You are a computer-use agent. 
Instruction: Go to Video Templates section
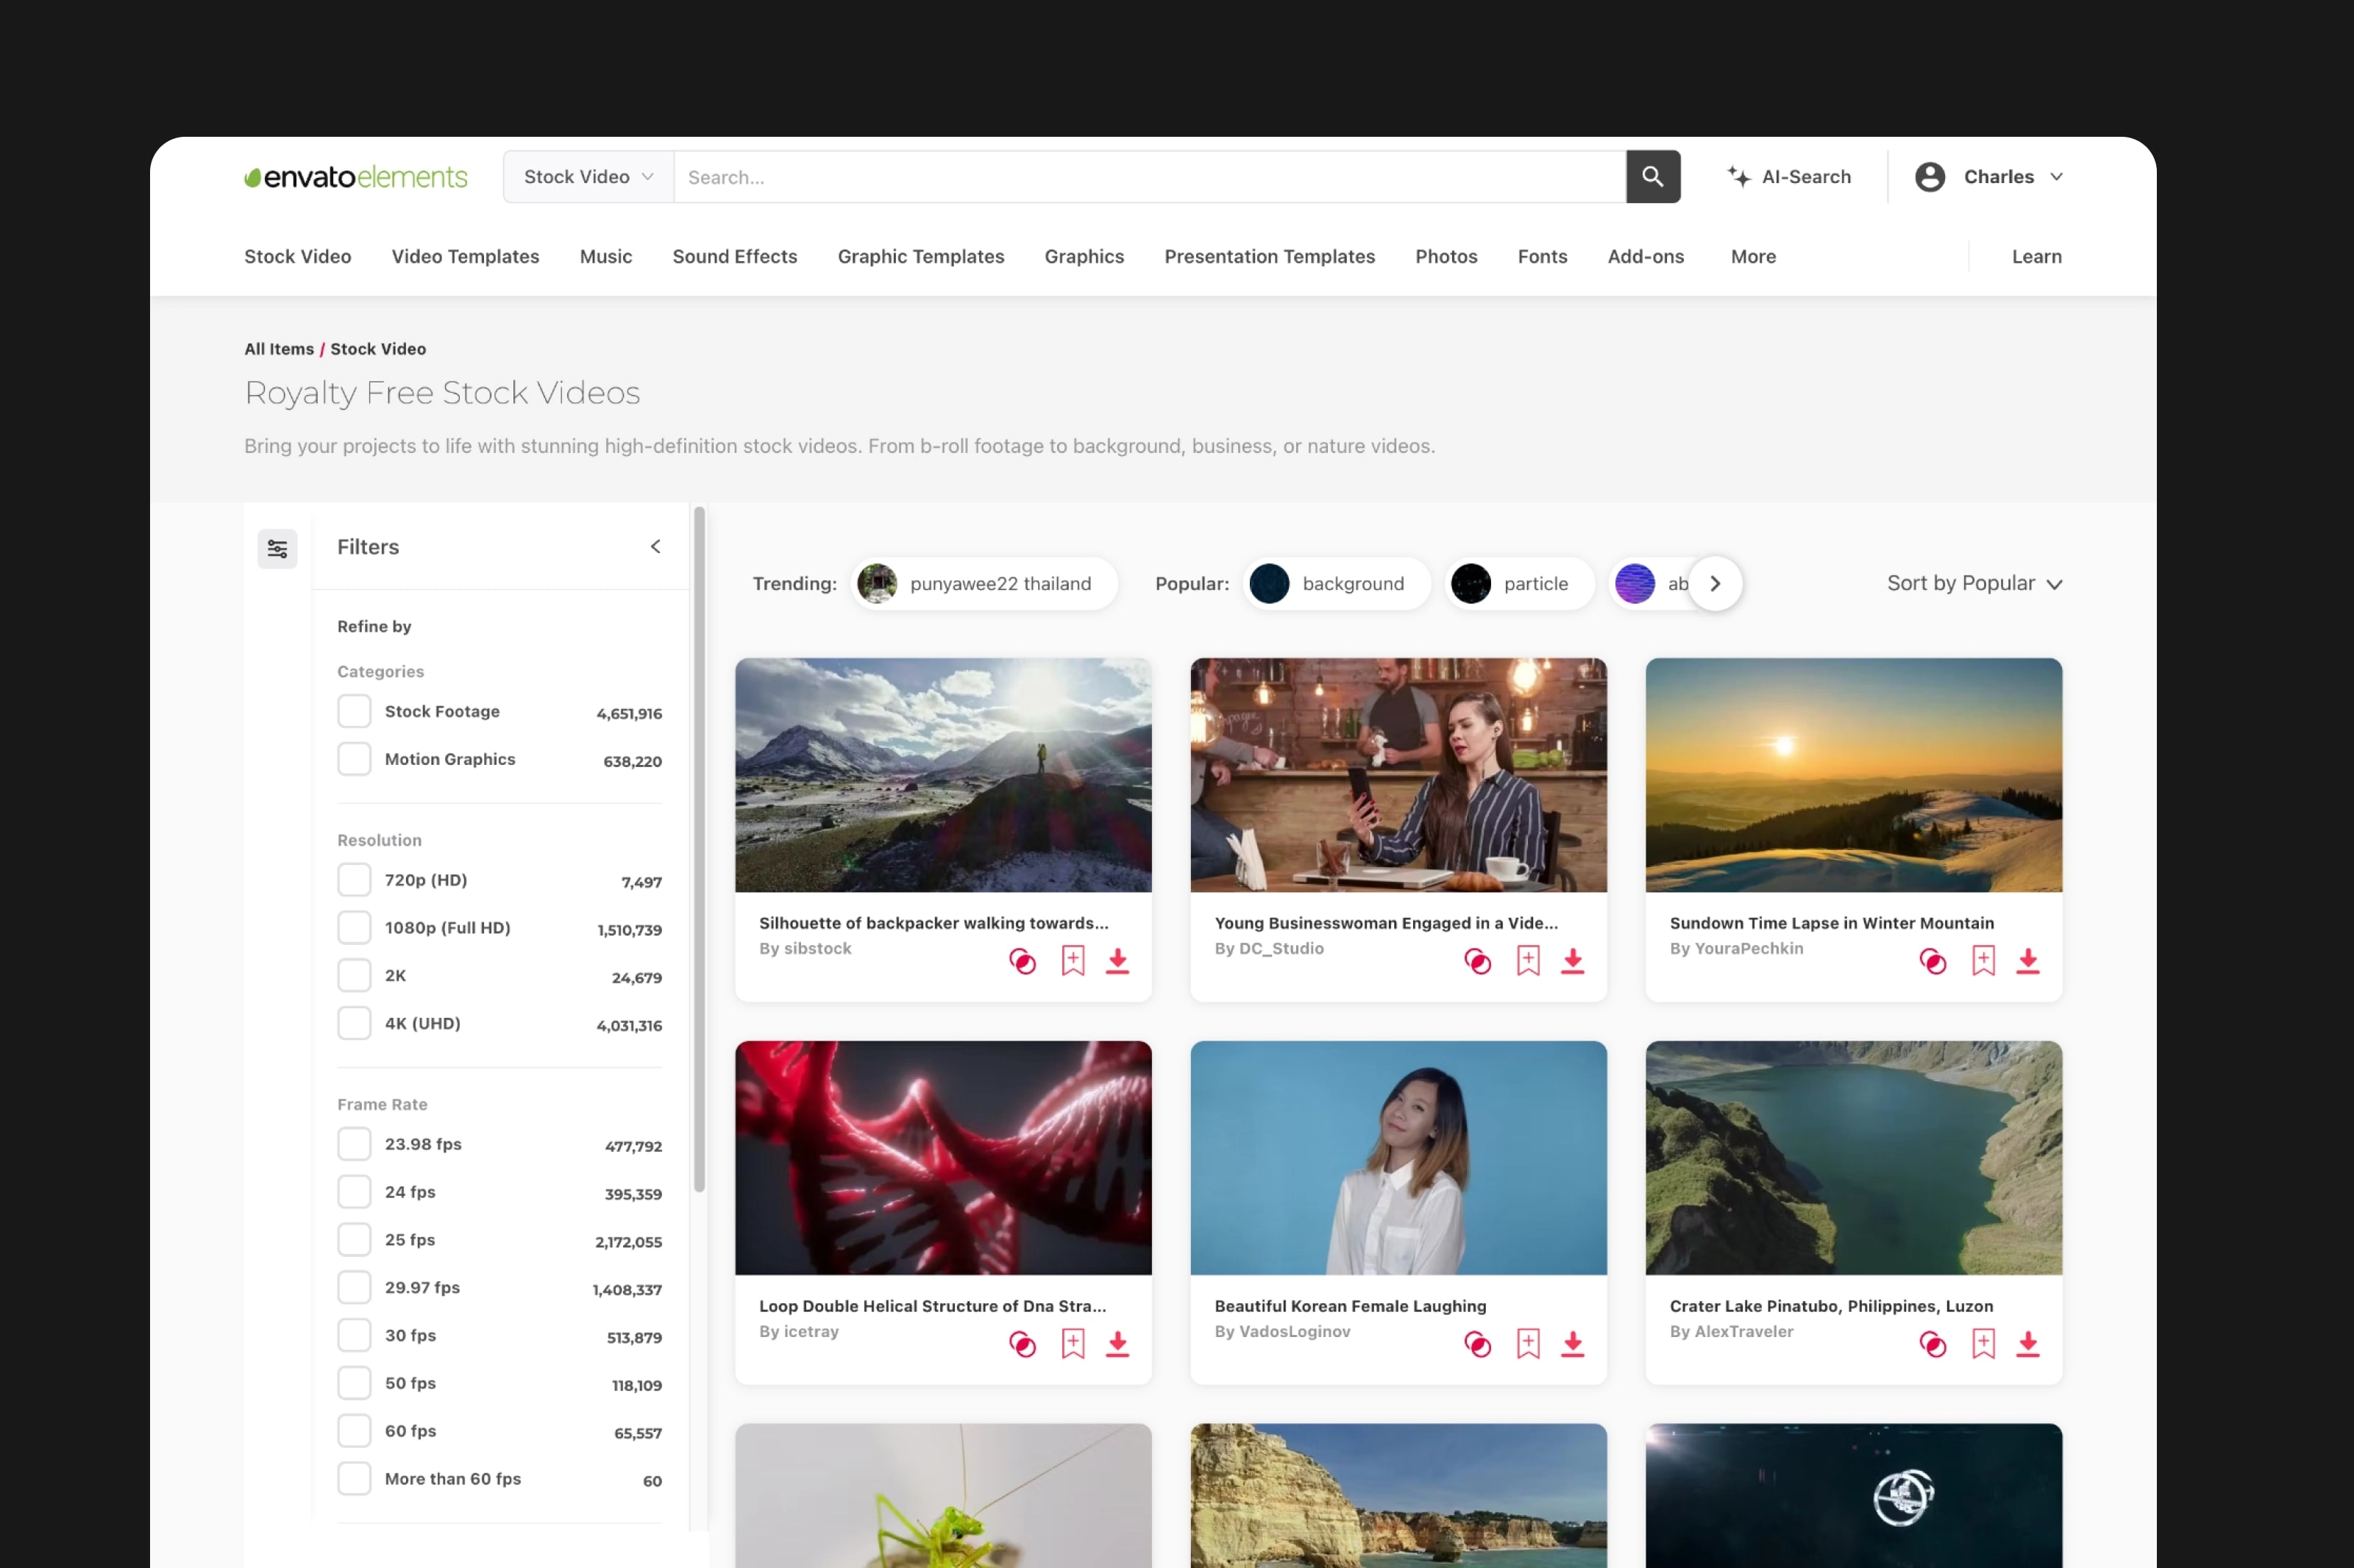pos(465,257)
